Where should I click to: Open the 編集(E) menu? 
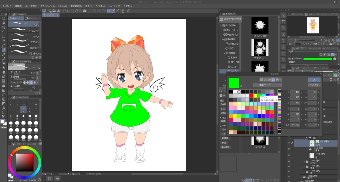pyautogui.click(x=19, y=6)
